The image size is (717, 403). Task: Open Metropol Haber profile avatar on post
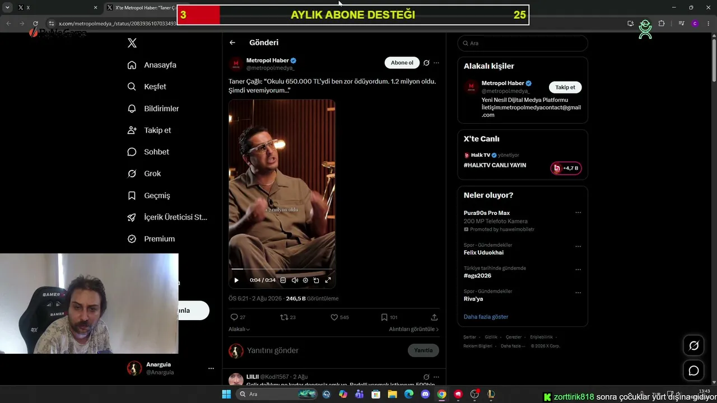[236, 64]
